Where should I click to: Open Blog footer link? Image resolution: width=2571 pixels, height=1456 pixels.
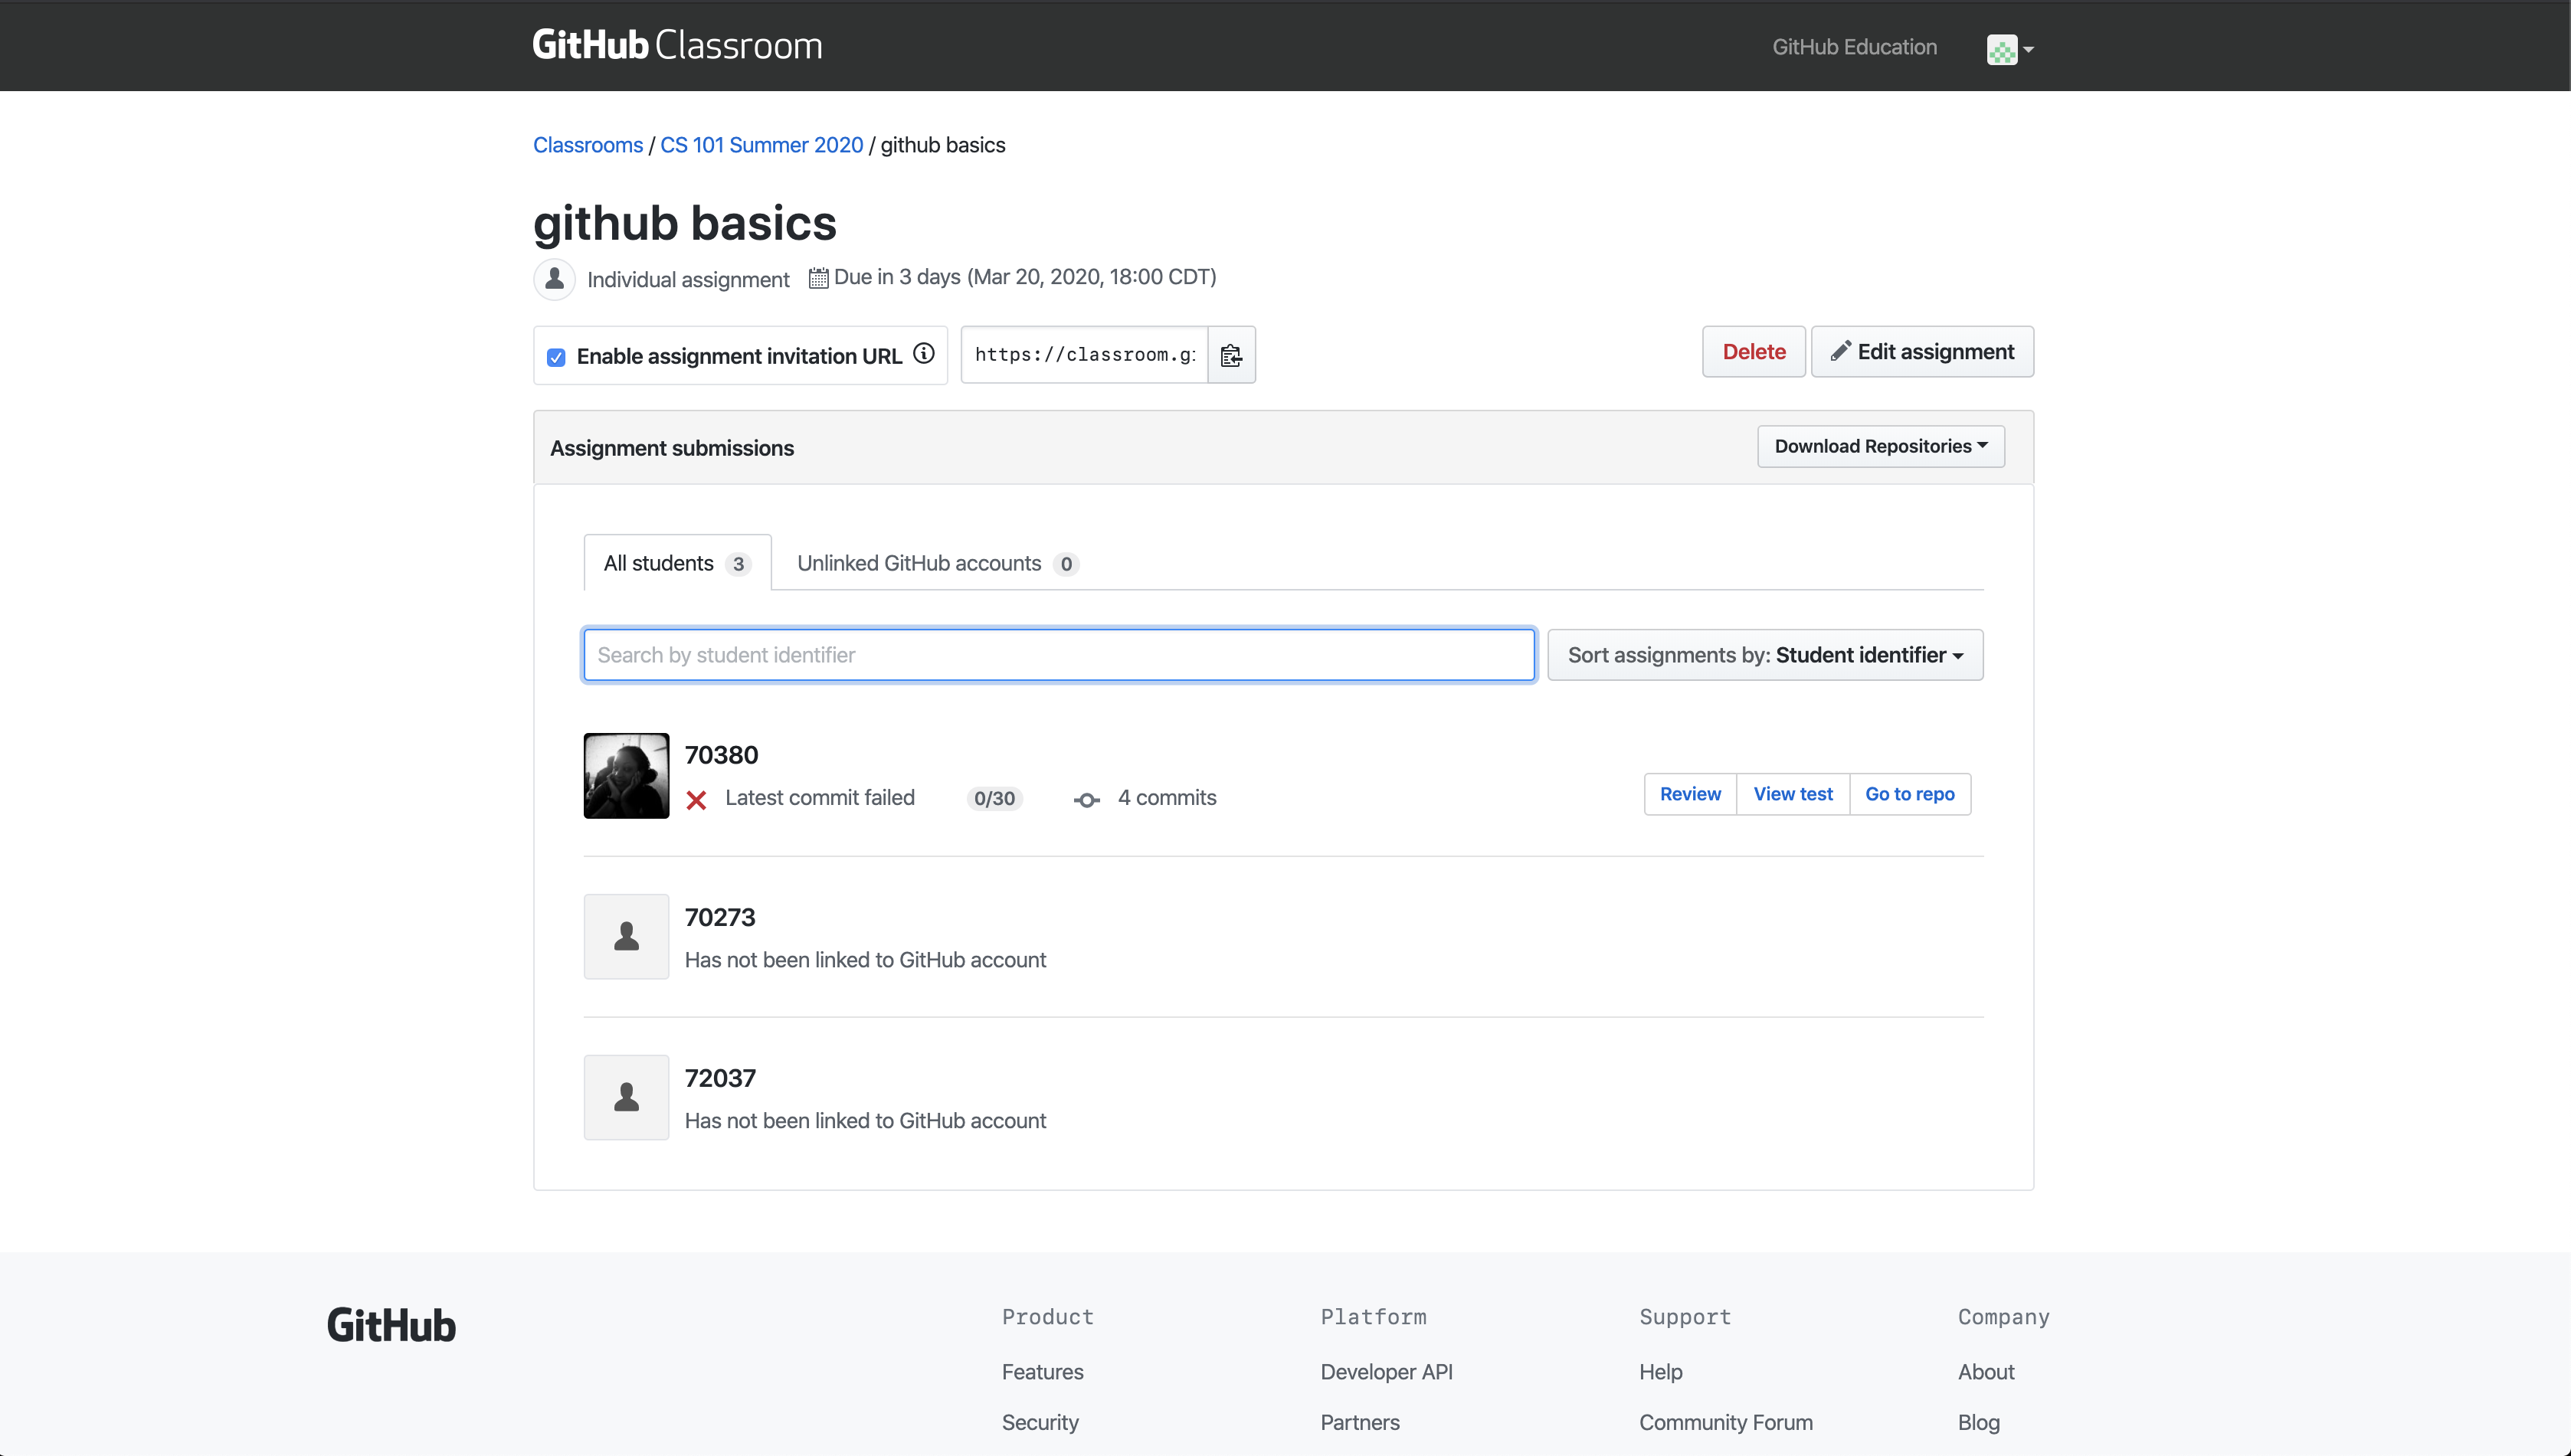coord(1978,1422)
